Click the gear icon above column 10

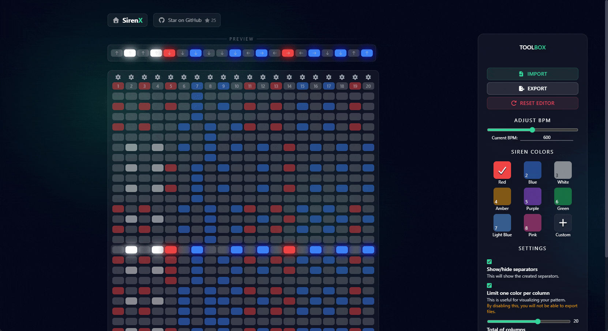(x=236, y=77)
